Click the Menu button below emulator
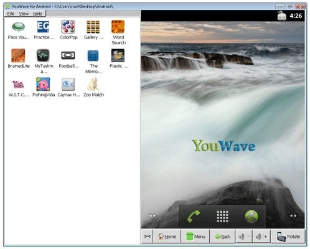Image resolution: width=310 pixels, height=249 pixels. 195,236
